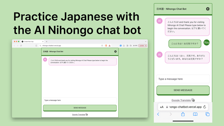Open Safari tabs overview icon
The image size is (224, 126).
(x=208, y=114)
